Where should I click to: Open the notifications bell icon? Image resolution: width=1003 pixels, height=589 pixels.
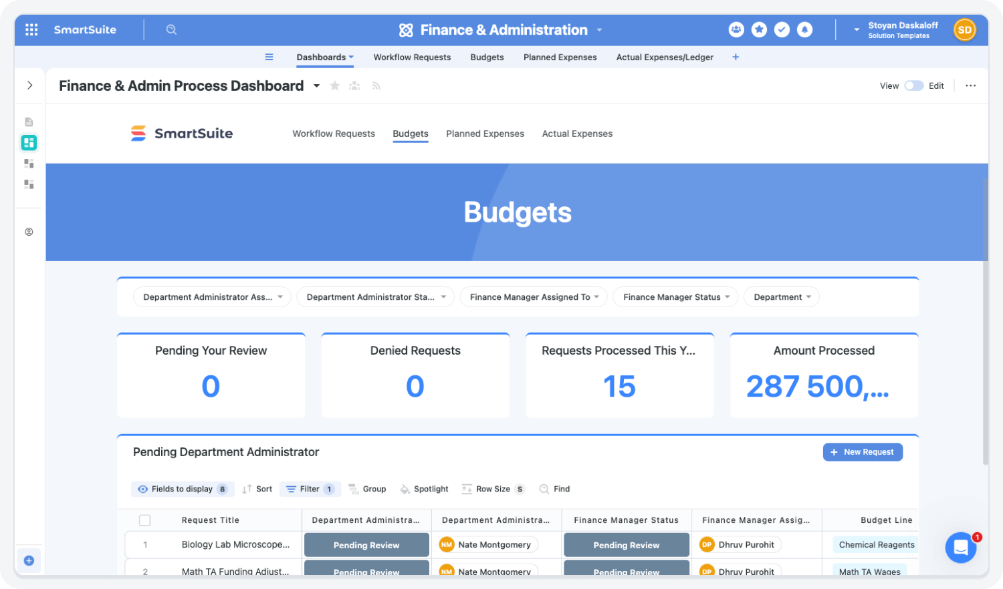[805, 29]
